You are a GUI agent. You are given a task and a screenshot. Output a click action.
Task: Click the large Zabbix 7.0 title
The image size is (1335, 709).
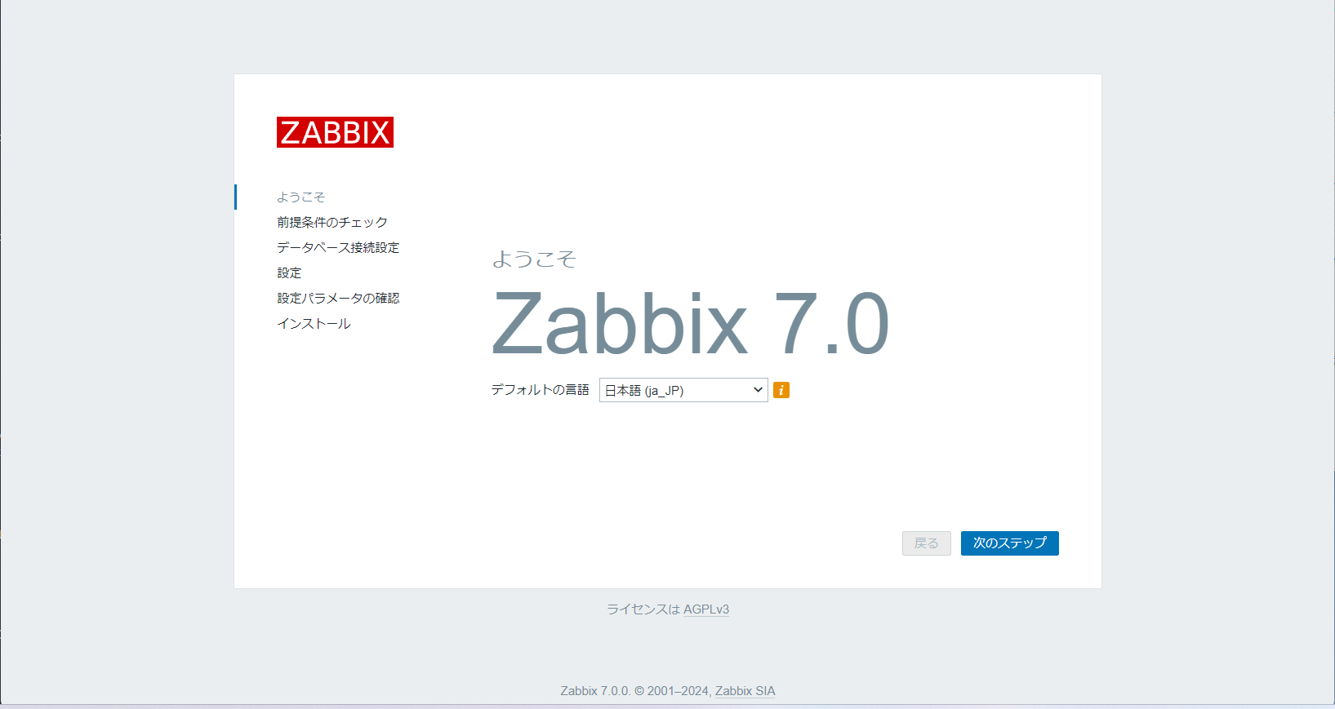pyautogui.click(x=690, y=325)
